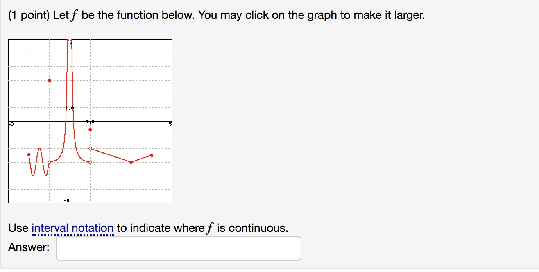Click the filled dot at the bottom of the V-shaped segment
This screenshot has height=272, width=539.
[x=131, y=162]
